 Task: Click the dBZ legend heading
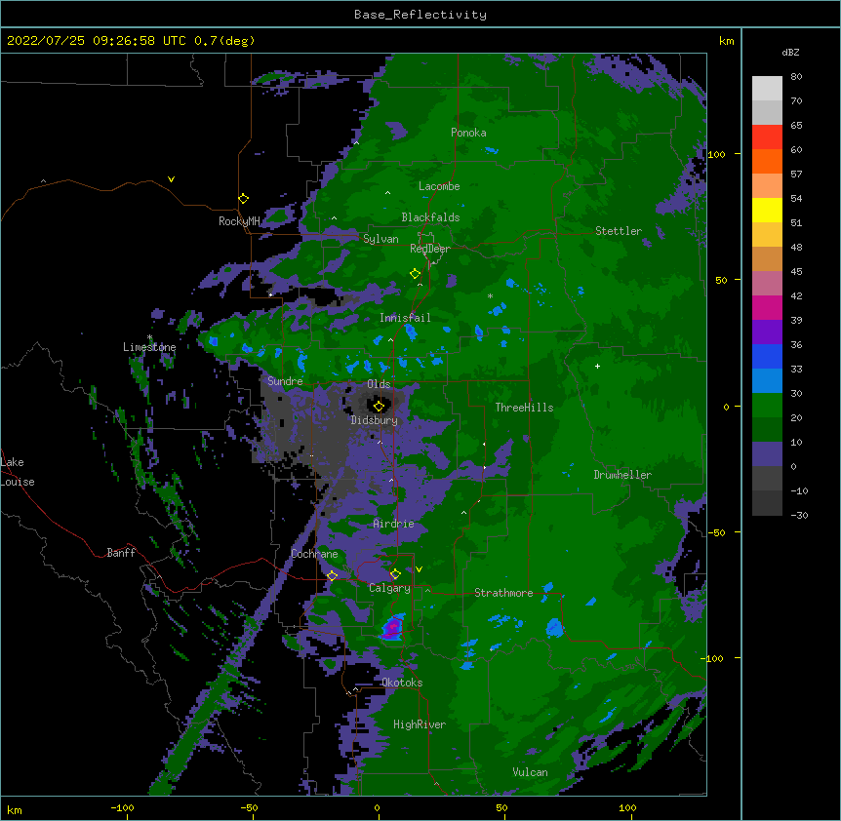tap(790, 52)
